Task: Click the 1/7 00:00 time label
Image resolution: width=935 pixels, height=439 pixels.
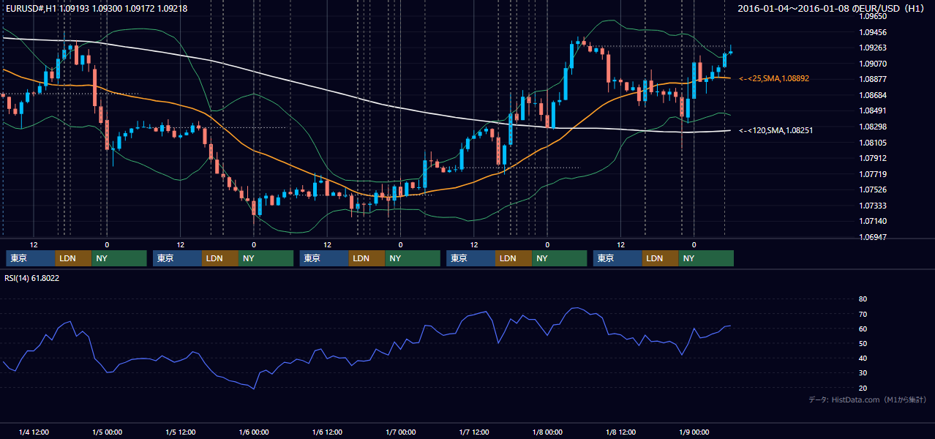Action: click(x=400, y=432)
